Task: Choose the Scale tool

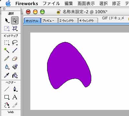Action: click(7, 28)
